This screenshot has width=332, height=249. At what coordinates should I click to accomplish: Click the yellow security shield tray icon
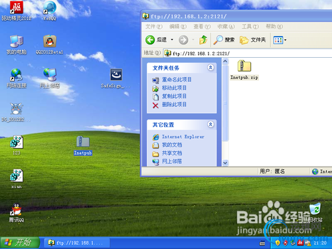[x=278, y=243]
